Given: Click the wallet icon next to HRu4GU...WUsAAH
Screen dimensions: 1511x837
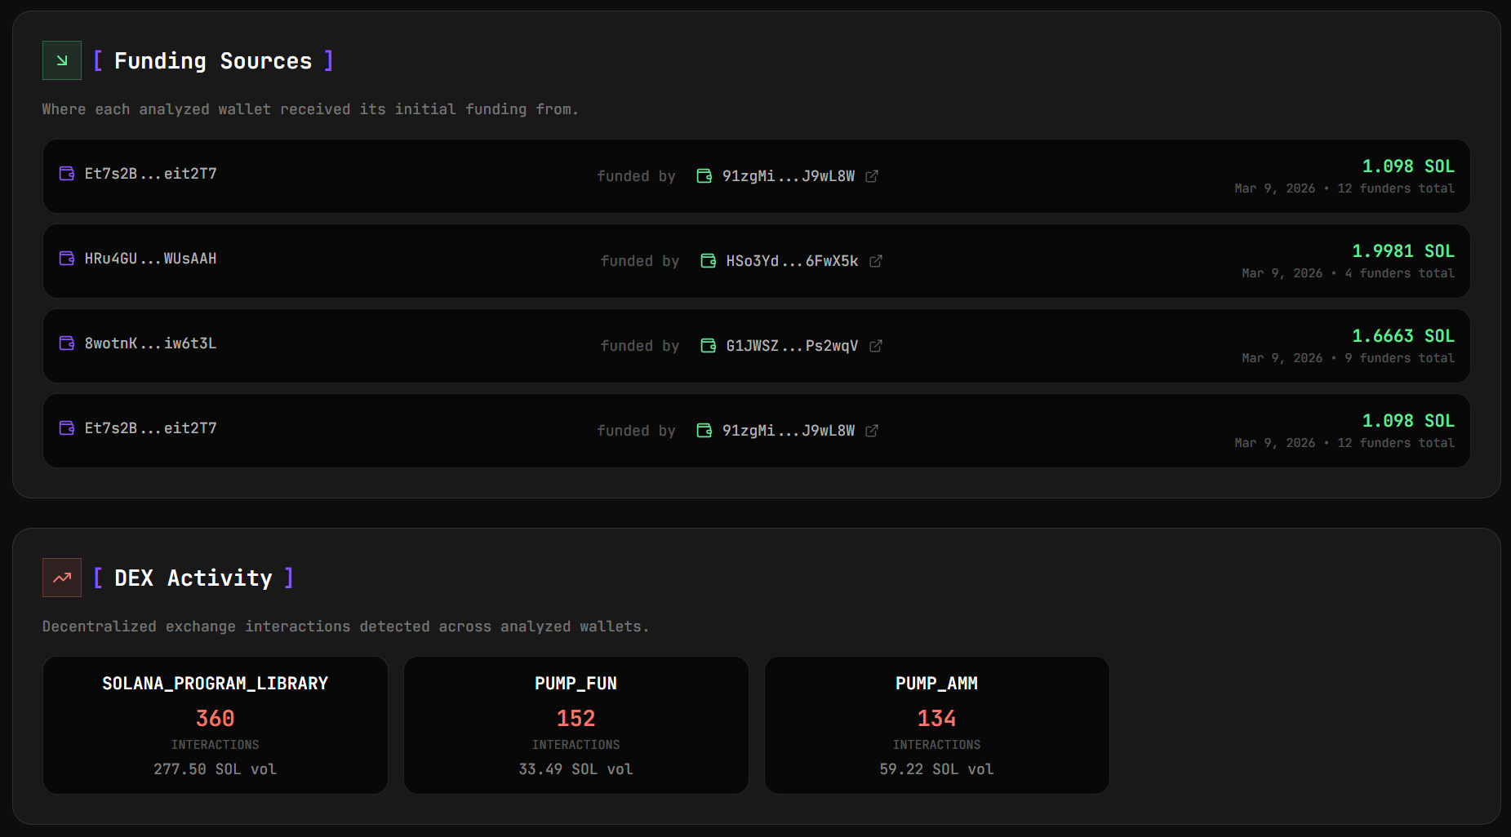Looking at the screenshot, I should (x=66, y=258).
